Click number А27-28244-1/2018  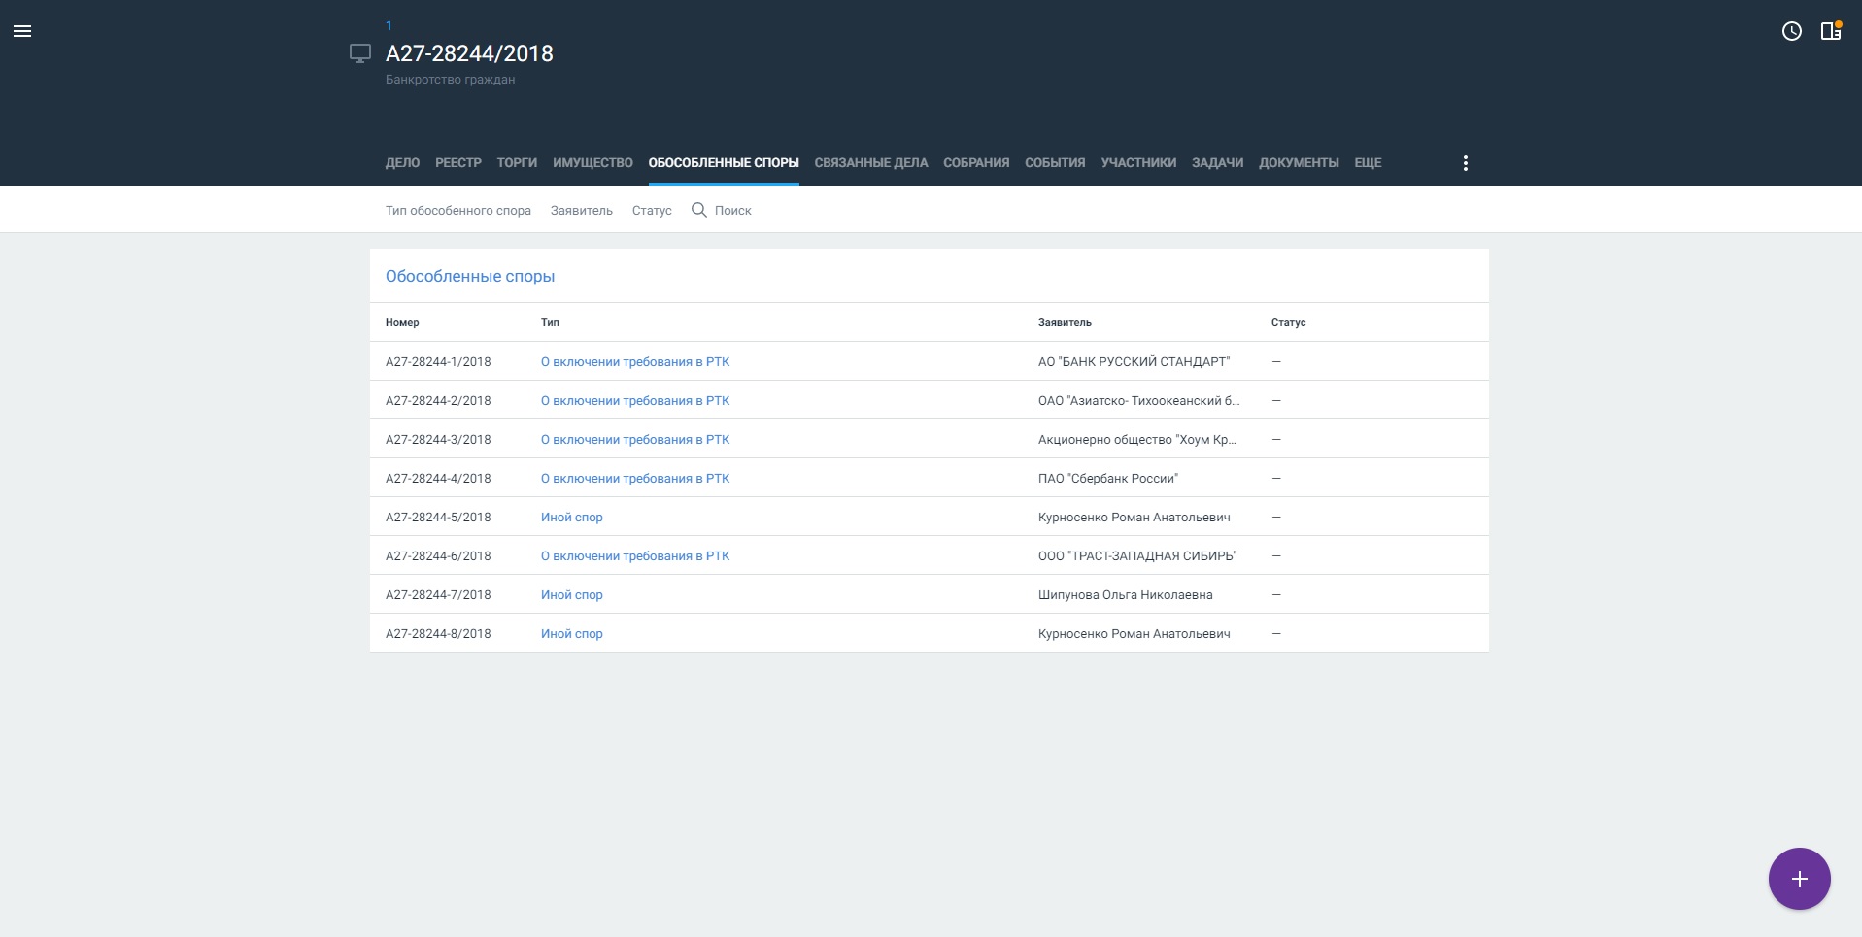(438, 361)
